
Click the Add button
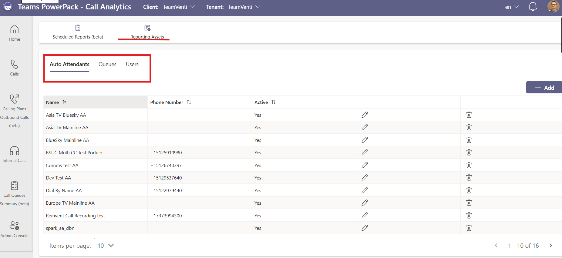[544, 87]
